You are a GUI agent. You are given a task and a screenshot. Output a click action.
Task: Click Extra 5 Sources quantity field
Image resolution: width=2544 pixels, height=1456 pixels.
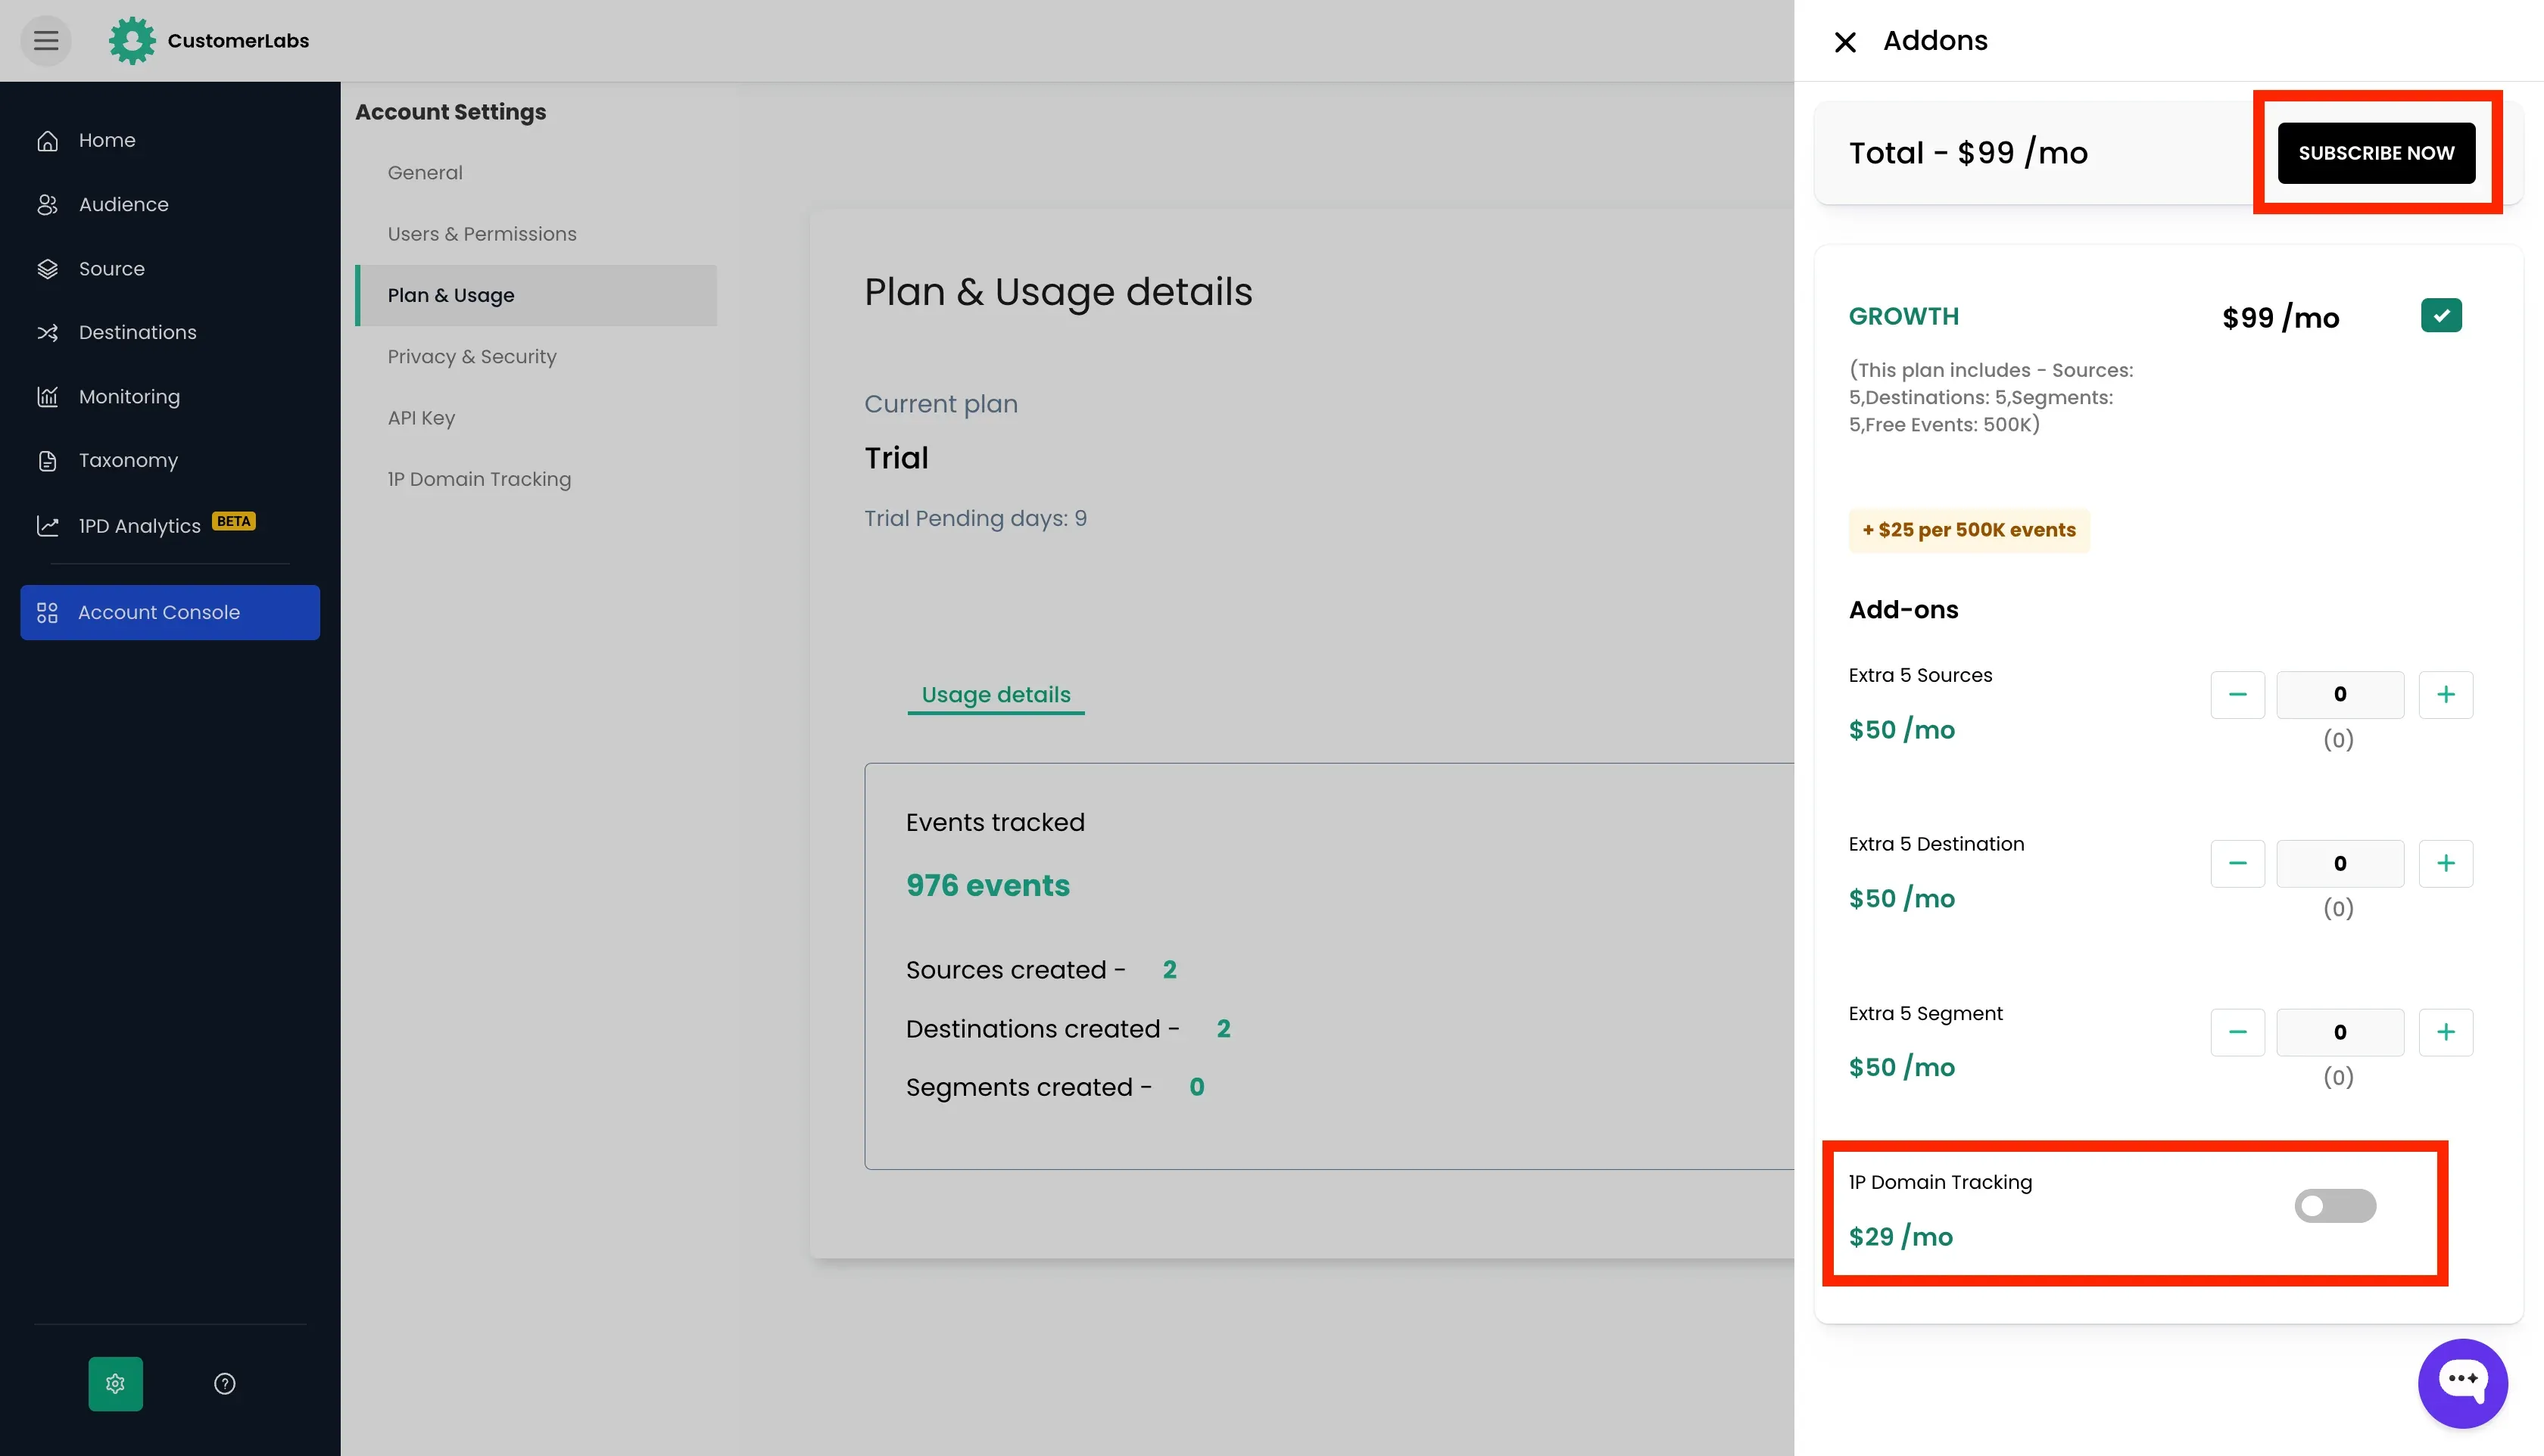coord(2340,695)
